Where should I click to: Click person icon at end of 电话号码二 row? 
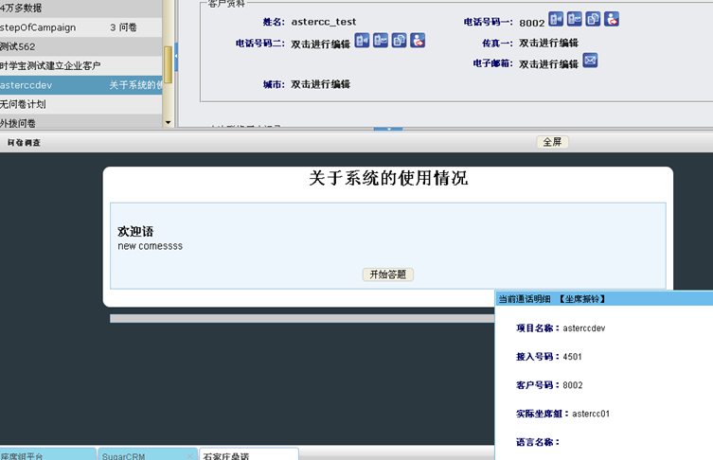tap(418, 40)
